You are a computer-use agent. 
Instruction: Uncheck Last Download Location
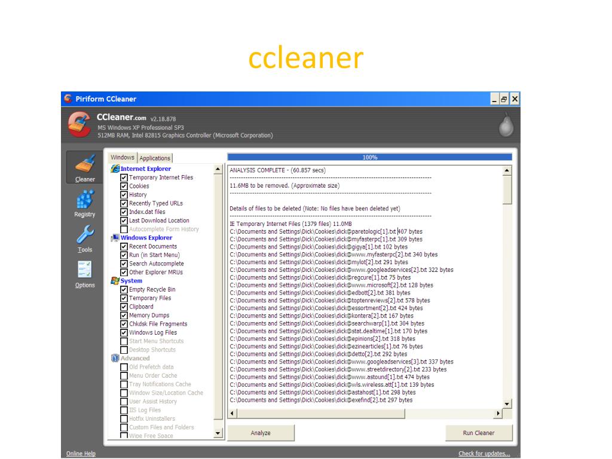tap(124, 221)
